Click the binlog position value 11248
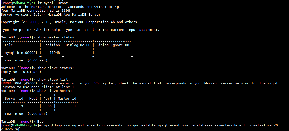The image size is (289, 131). pos(55,53)
